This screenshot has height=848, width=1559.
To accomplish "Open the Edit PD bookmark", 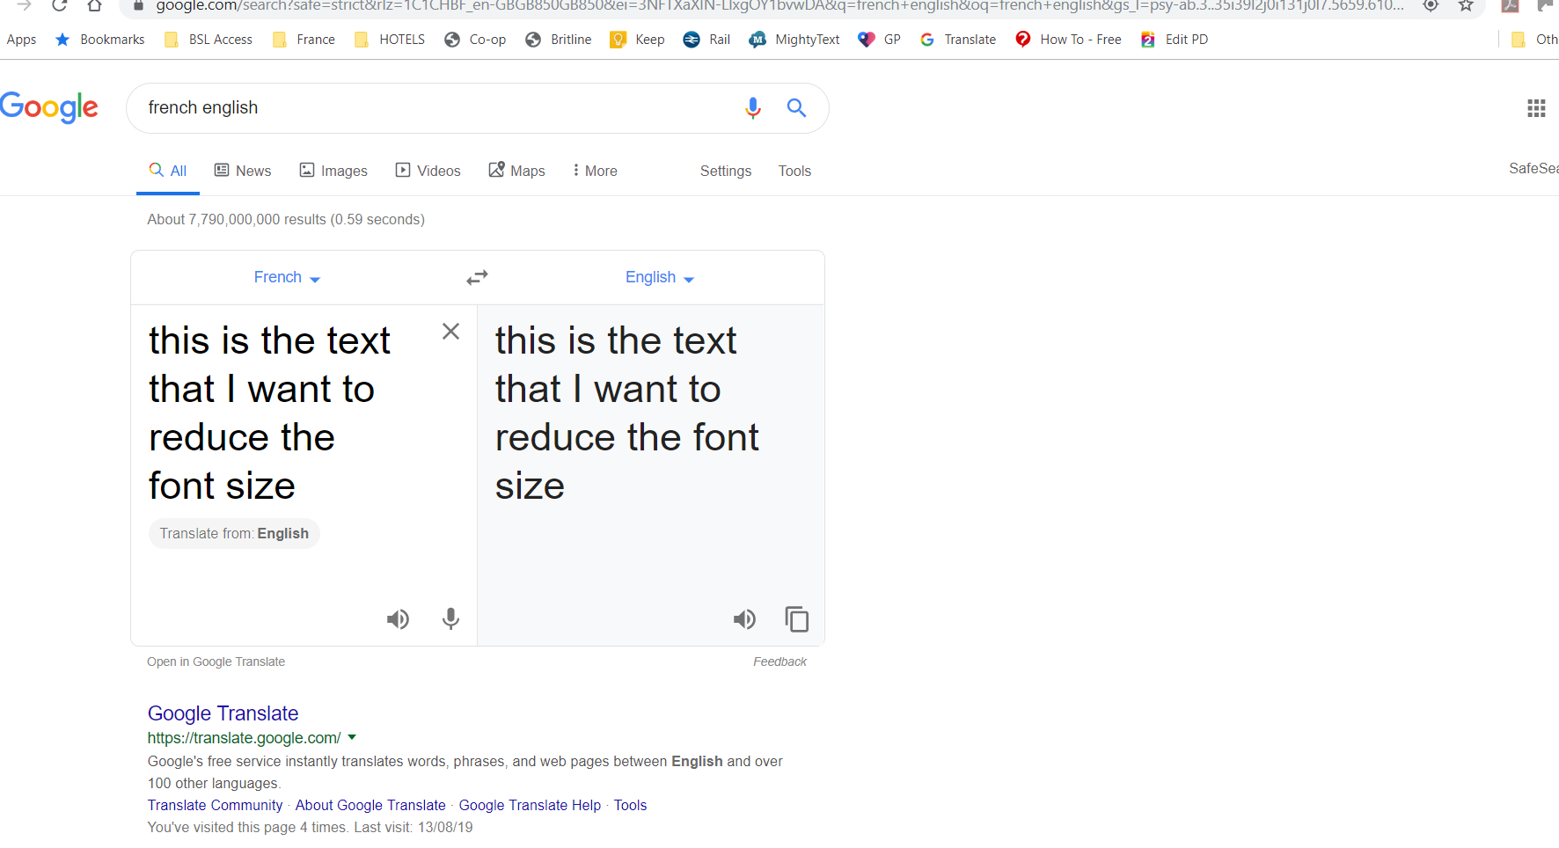I will coord(1174,40).
